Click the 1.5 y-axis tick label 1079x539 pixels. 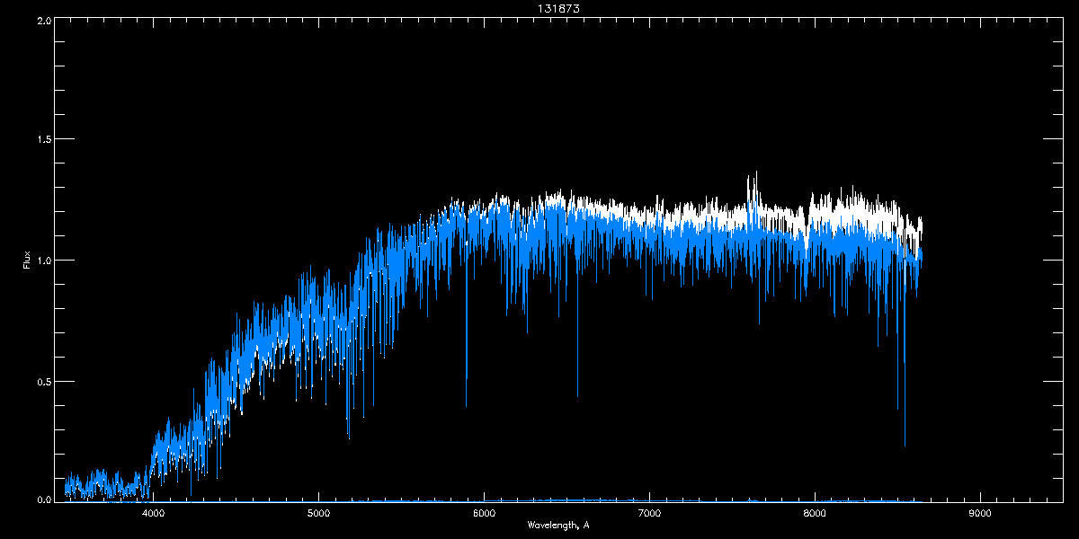(43, 140)
